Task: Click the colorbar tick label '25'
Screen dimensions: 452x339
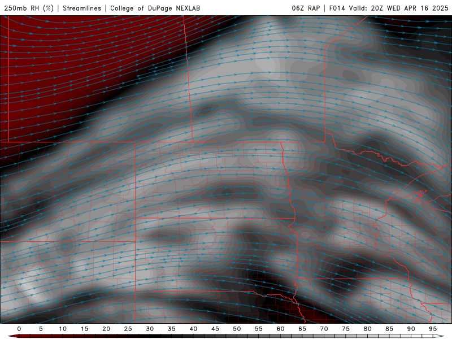Action: tap(128, 329)
